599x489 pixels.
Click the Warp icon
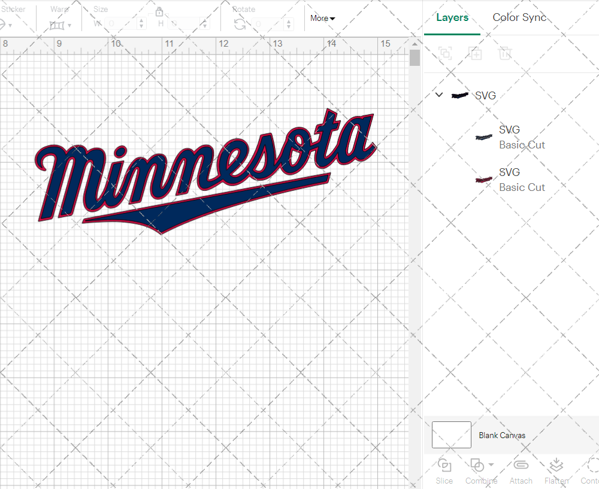(57, 26)
